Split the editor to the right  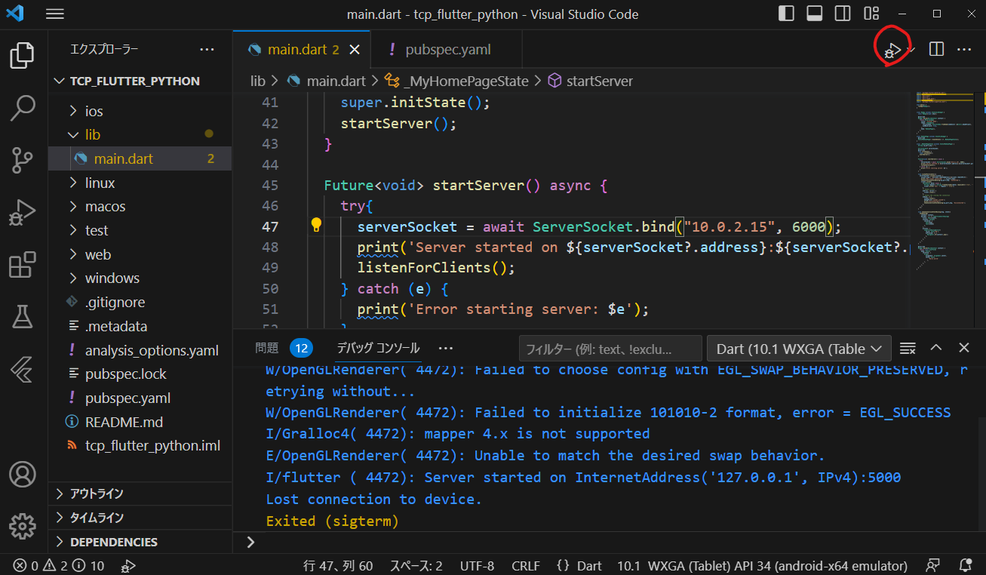[936, 50]
